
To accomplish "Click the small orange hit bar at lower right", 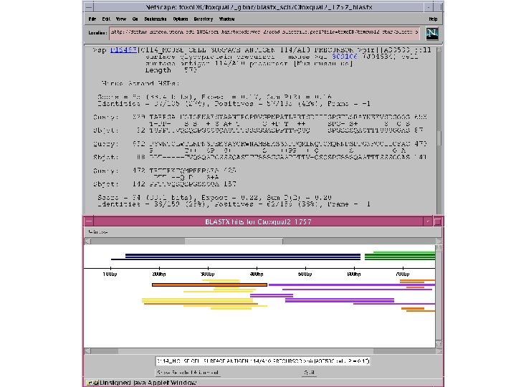I will click(413, 309).
